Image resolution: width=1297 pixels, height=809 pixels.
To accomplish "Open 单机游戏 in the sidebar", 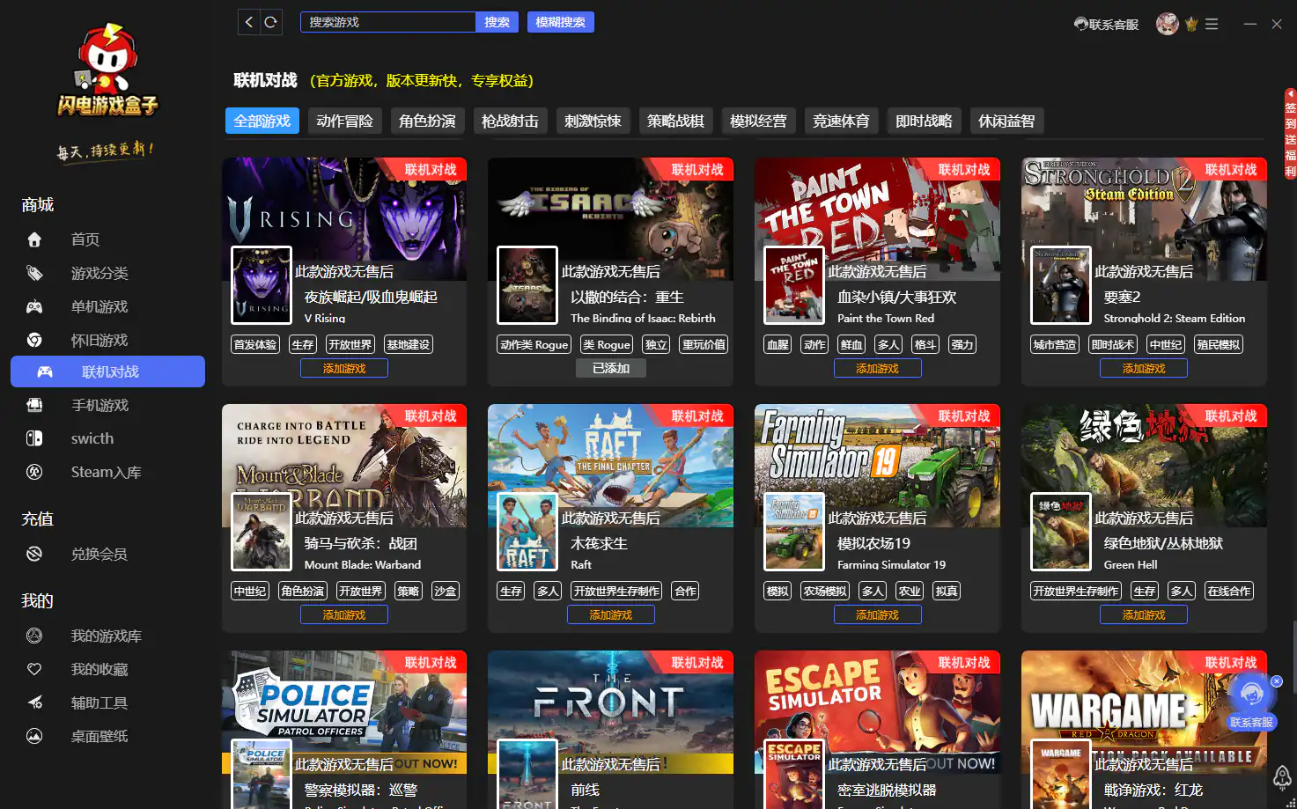I will pyautogui.click(x=99, y=306).
